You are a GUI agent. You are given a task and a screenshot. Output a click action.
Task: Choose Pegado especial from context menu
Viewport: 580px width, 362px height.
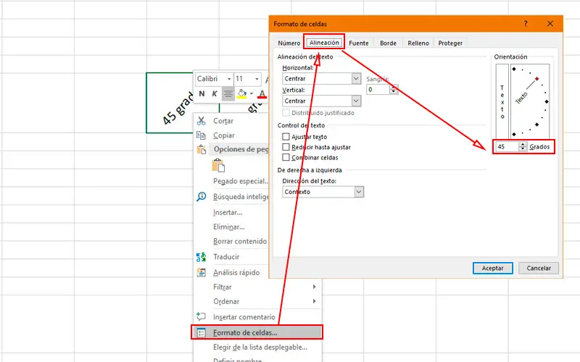click(x=241, y=181)
